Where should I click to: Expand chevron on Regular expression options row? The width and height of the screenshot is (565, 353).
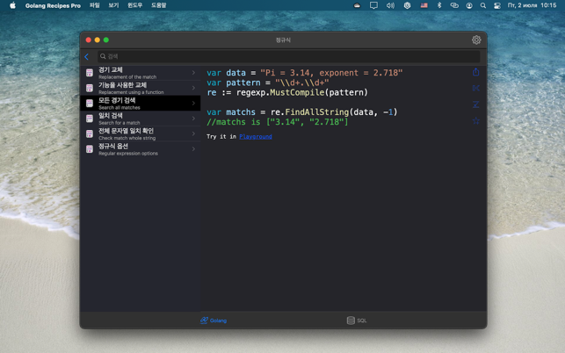point(193,149)
